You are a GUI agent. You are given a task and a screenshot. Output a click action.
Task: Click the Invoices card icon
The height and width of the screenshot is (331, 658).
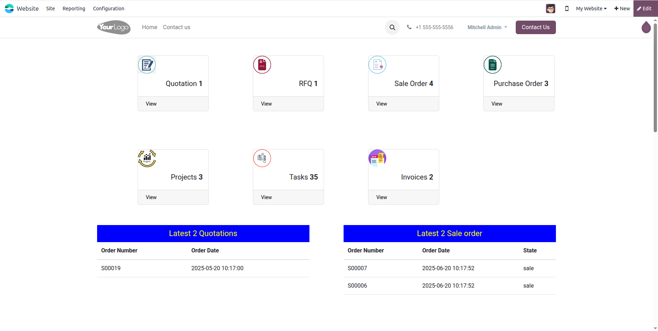point(377,158)
